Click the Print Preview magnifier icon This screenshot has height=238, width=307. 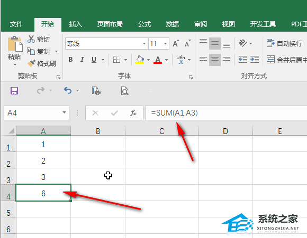pos(125,91)
